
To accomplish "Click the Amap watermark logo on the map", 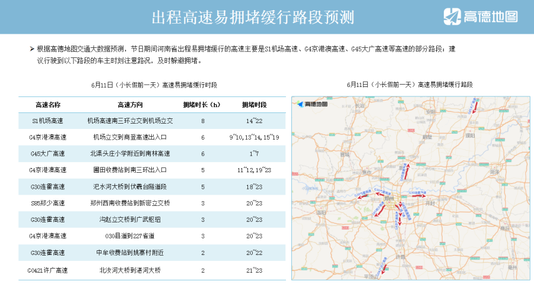I will click(313, 105).
